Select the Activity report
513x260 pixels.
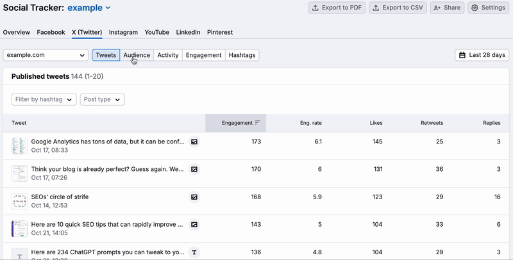coord(168,55)
